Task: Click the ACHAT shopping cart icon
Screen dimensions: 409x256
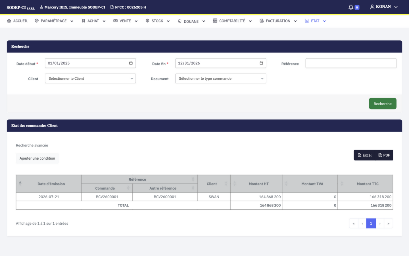Action: [x=83, y=21]
